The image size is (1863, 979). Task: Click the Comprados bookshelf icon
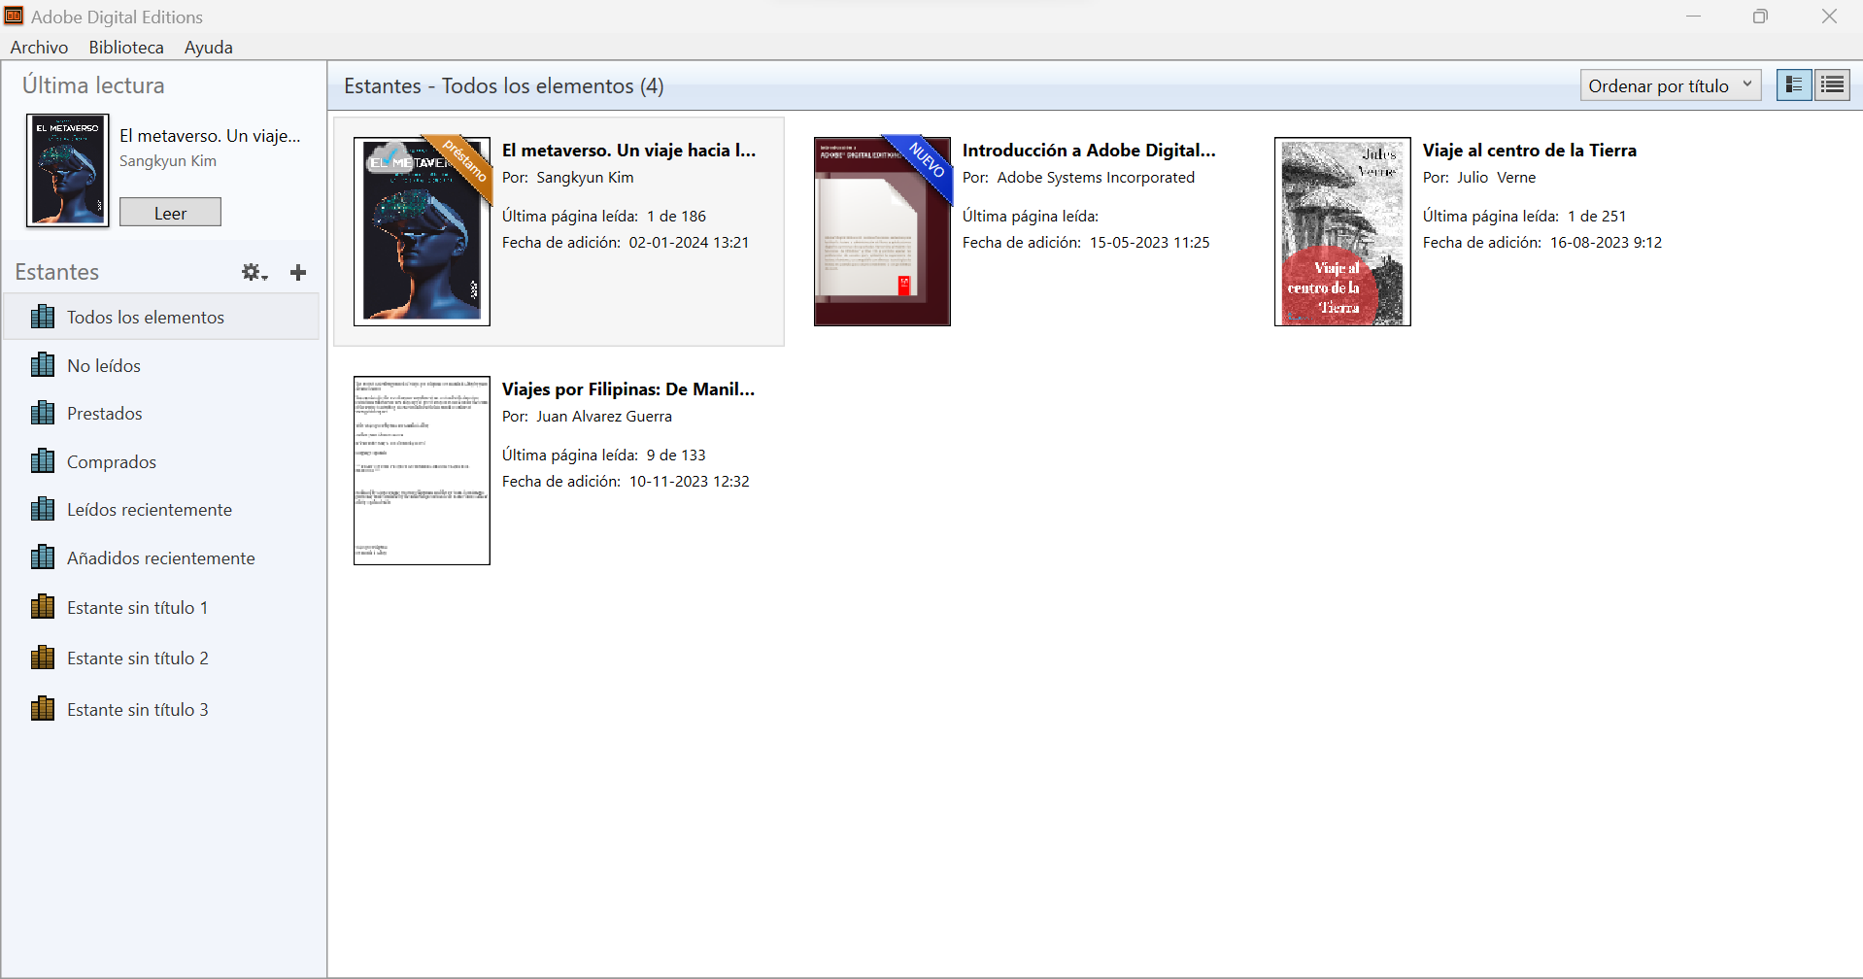(43, 461)
